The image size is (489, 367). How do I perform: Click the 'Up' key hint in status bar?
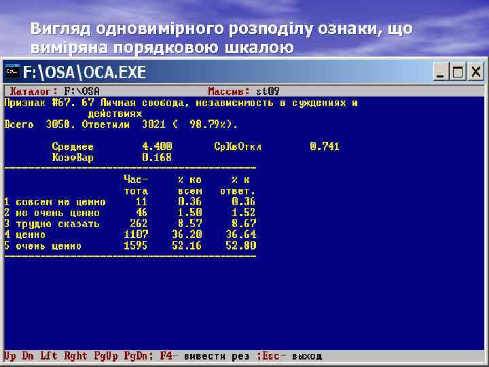(10, 355)
